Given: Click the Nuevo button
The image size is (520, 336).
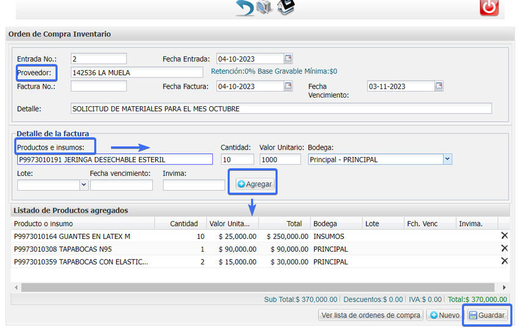Looking at the screenshot, I should click(445, 315).
